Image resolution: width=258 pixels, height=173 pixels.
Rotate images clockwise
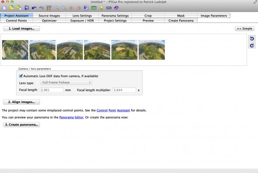point(252,45)
